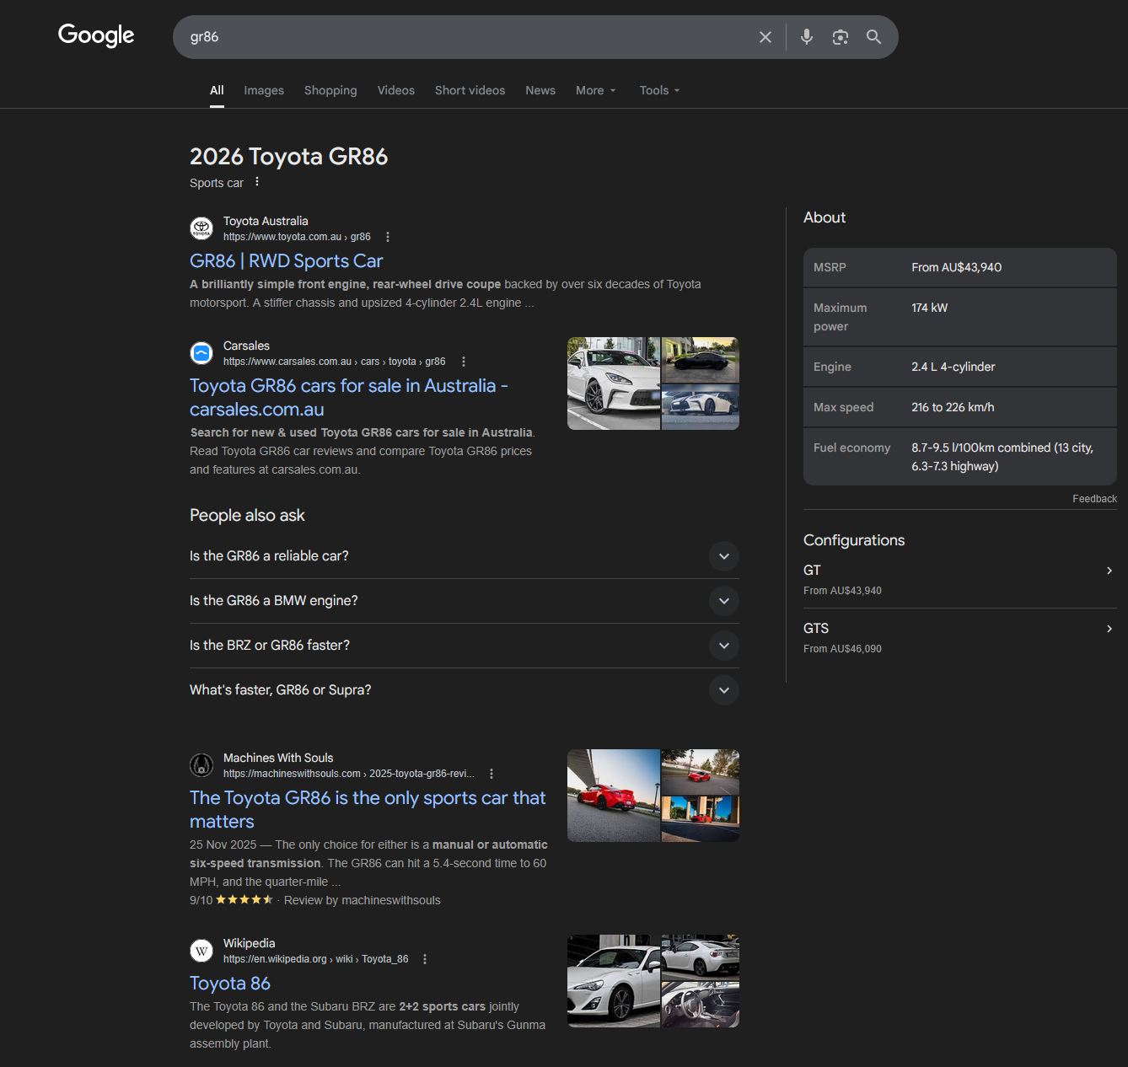Open 'GR86 | RWD Sports Car' result
The height and width of the screenshot is (1067, 1128).
287,261
